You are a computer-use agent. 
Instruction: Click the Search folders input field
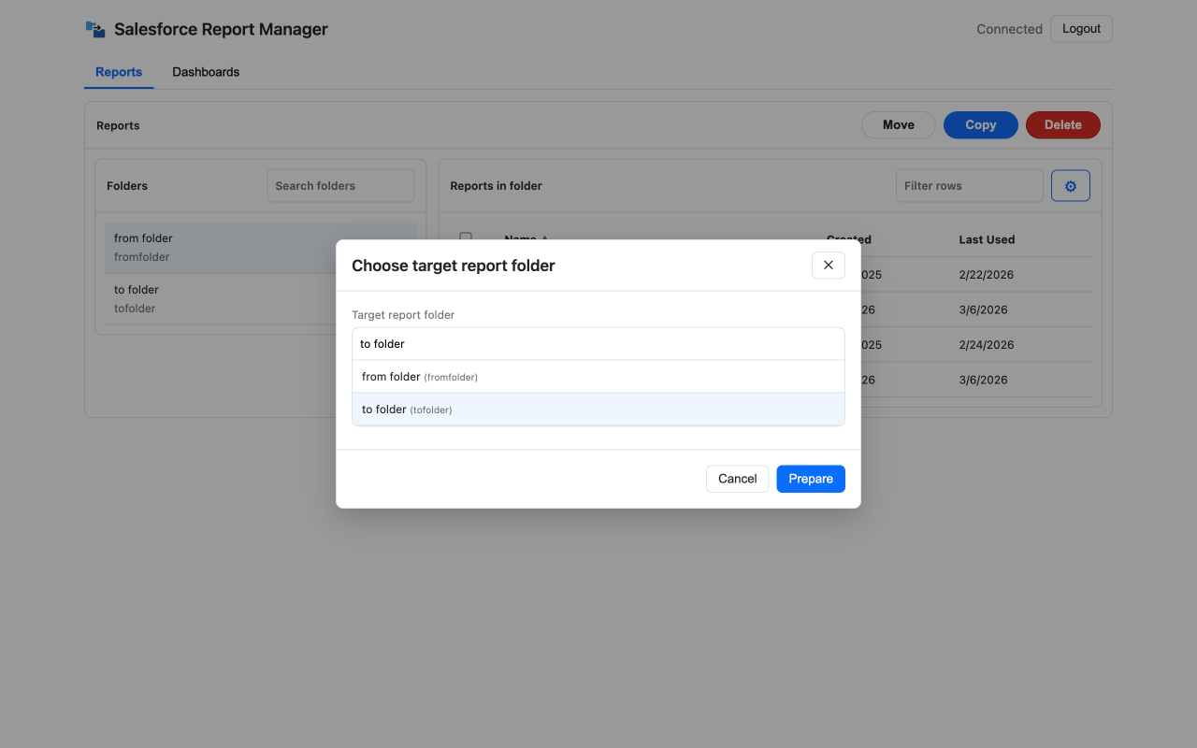[340, 185]
